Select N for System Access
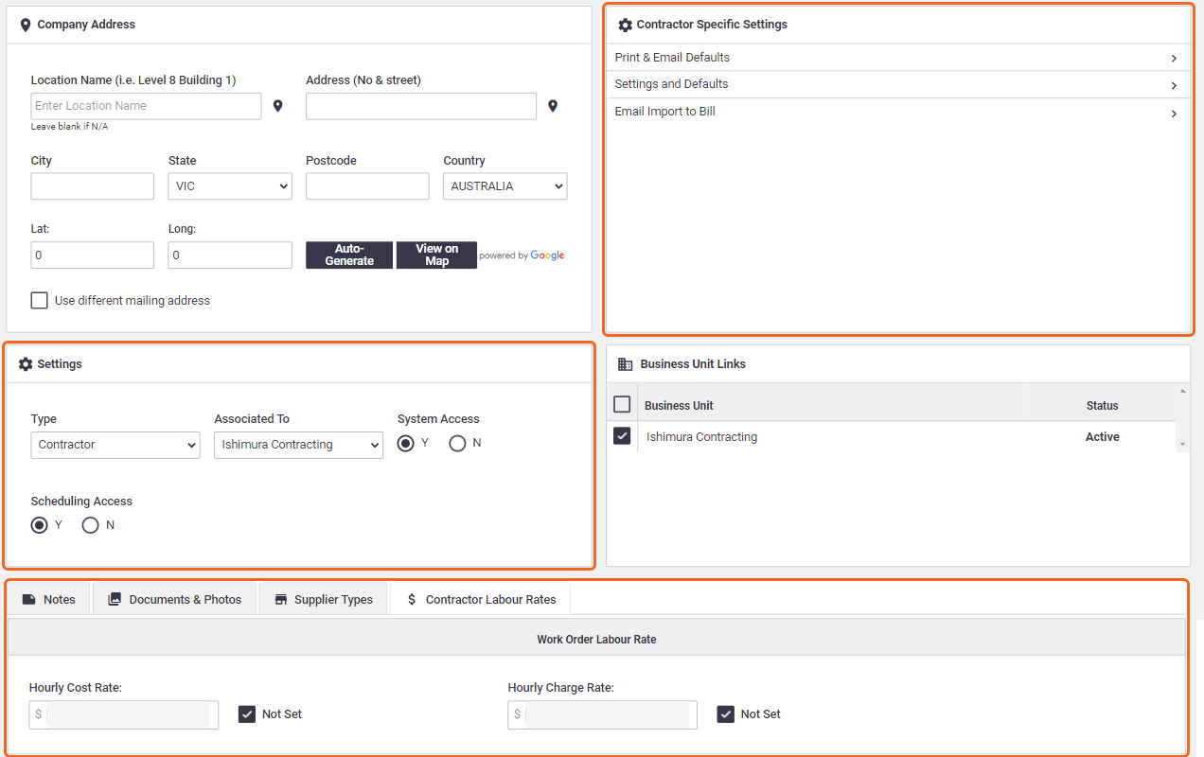Viewport: 1204px width, 757px height. pyautogui.click(x=457, y=444)
